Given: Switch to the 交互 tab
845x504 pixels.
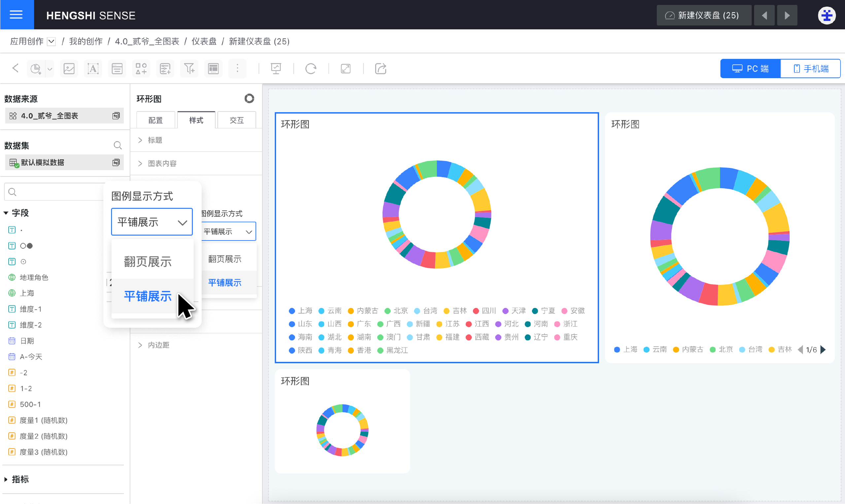Looking at the screenshot, I should click(x=237, y=120).
